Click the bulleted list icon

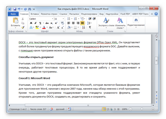tap(69, 19)
